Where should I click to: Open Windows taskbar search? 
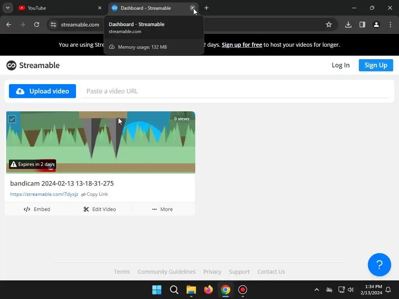coord(174,290)
